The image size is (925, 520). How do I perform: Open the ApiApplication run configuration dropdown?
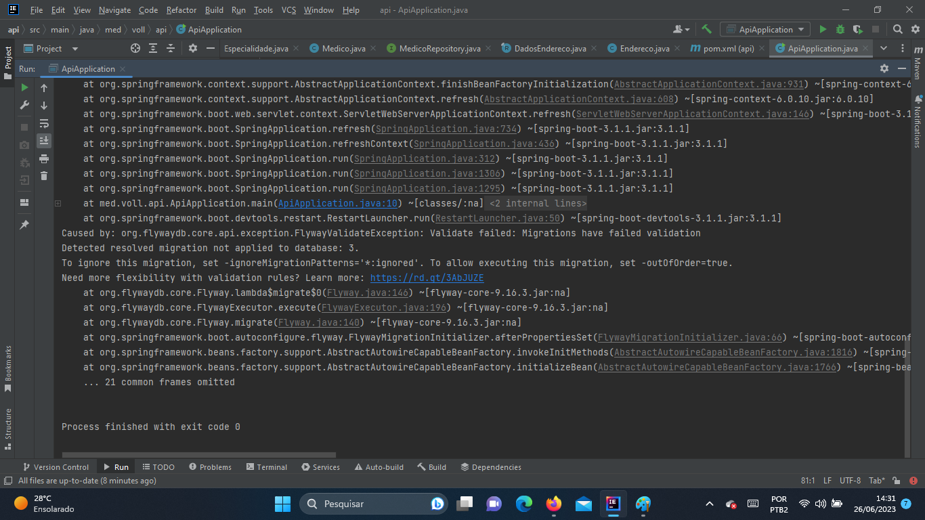coord(765,29)
